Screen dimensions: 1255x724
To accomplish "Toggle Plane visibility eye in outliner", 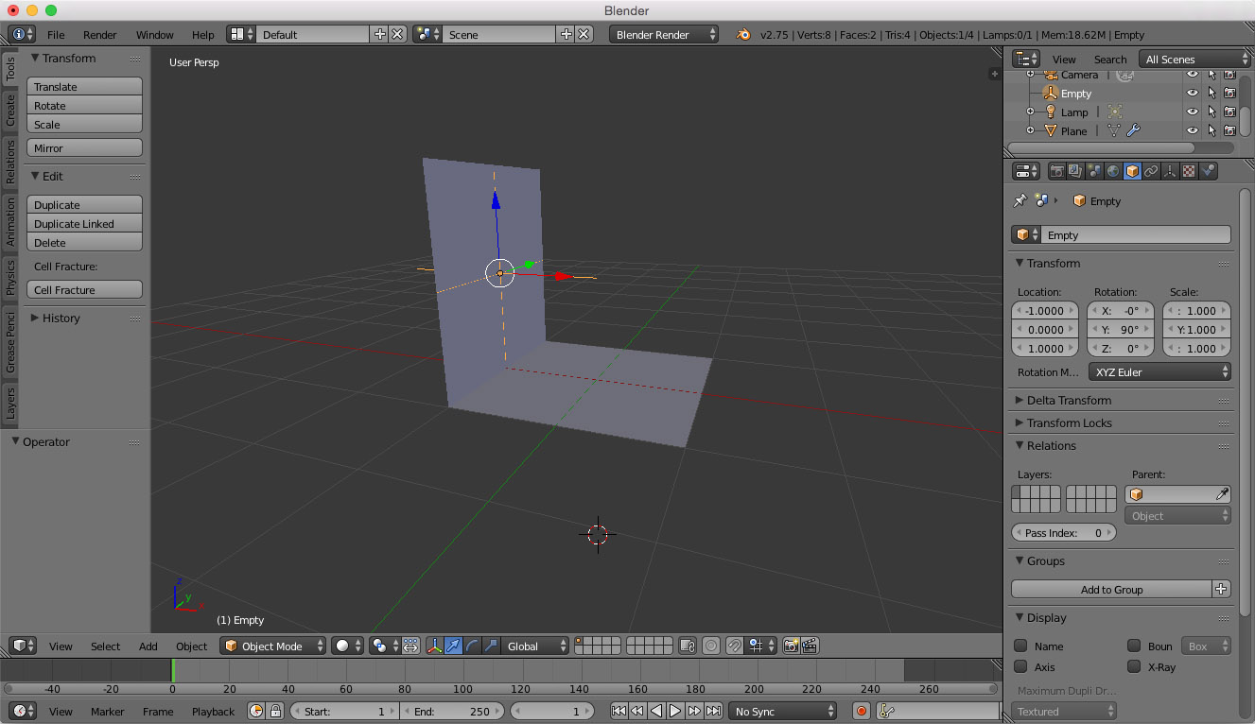I will (x=1193, y=130).
